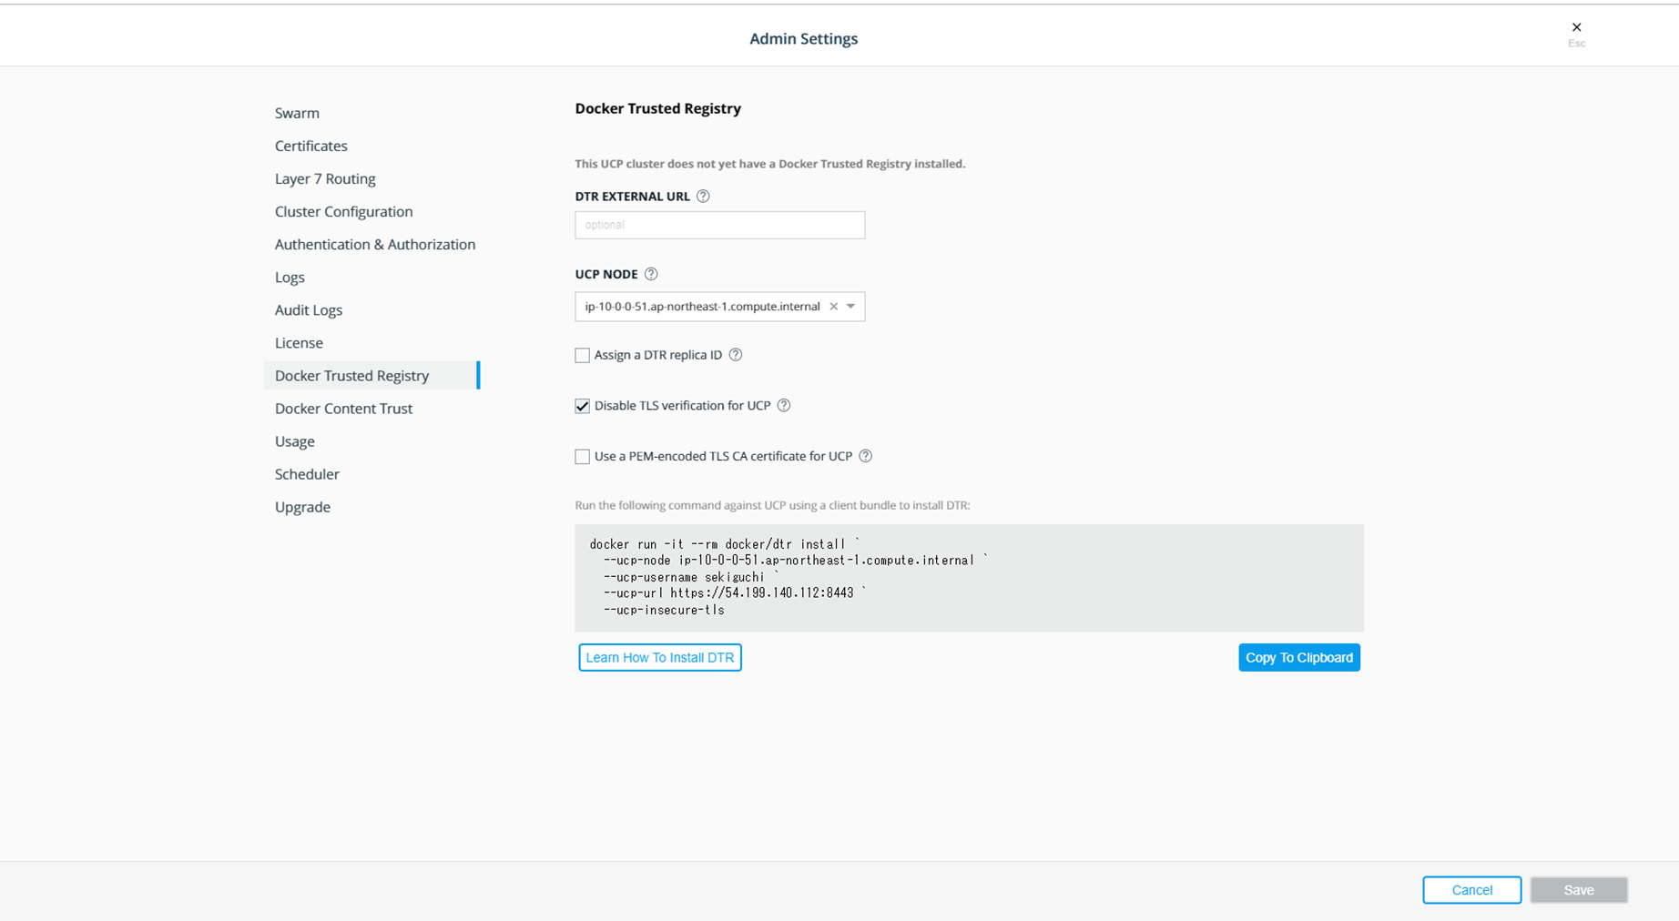
Task: Click help icon beside UCP Node label
Action: [x=651, y=274]
